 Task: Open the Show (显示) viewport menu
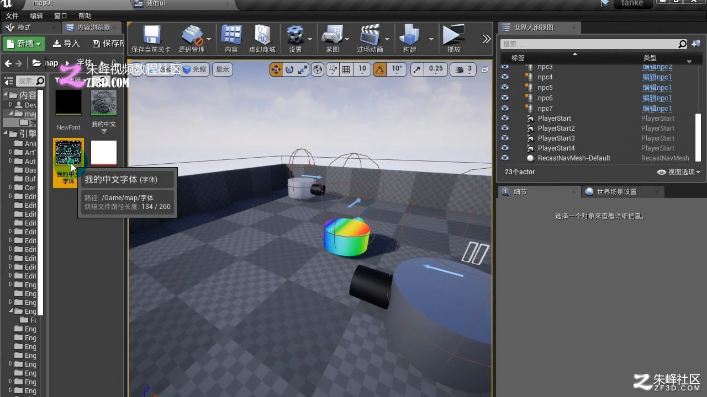coord(223,69)
